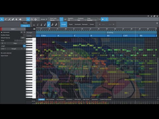This screenshot has height=119, width=159.
Task: Toggle the snap to grid icon
Action: click(x=99, y=19)
